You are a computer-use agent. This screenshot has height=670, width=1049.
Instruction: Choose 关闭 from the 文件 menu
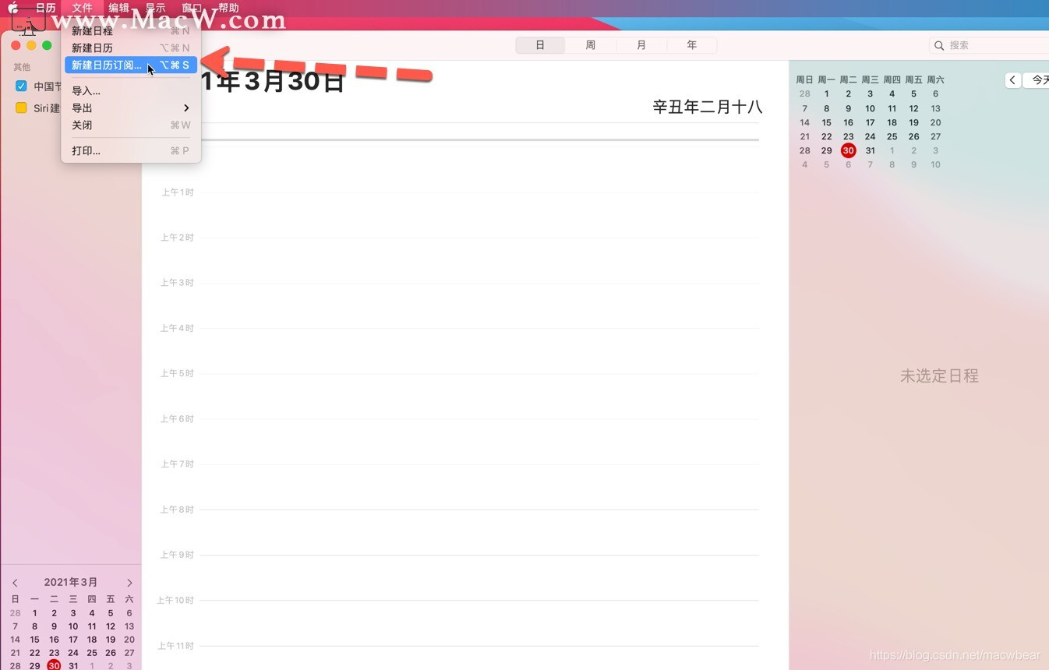click(x=130, y=125)
